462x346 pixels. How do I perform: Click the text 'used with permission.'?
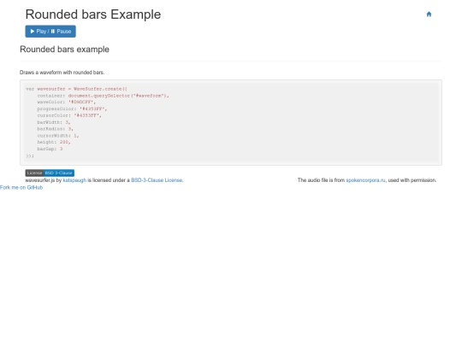pyautogui.click(x=412, y=180)
